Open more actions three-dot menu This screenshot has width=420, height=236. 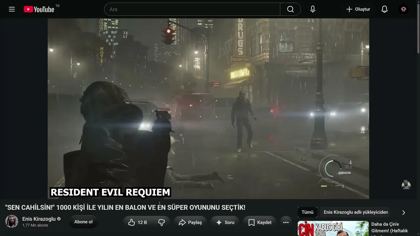(x=286, y=223)
